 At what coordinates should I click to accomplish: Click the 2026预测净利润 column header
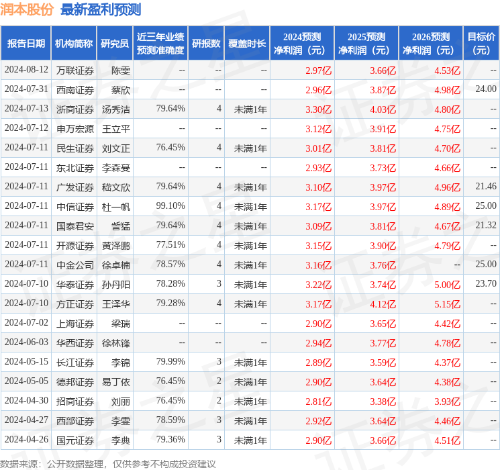(x=431, y=44)
